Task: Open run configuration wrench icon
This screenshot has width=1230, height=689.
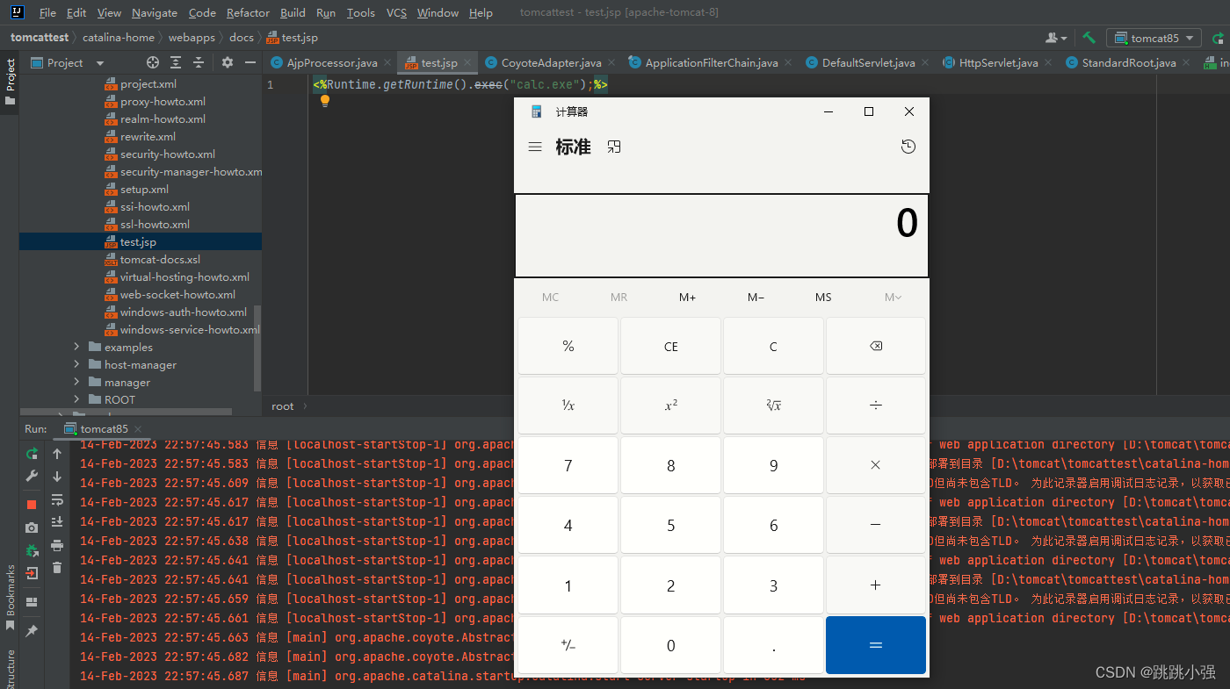Action: point(33,475)
